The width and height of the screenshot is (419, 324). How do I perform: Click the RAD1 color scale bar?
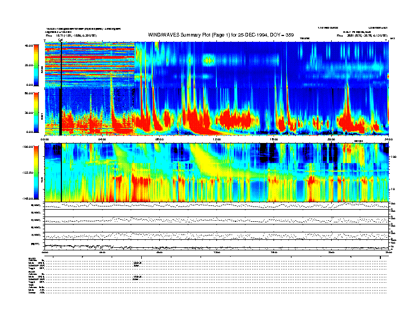coord(36,112)
